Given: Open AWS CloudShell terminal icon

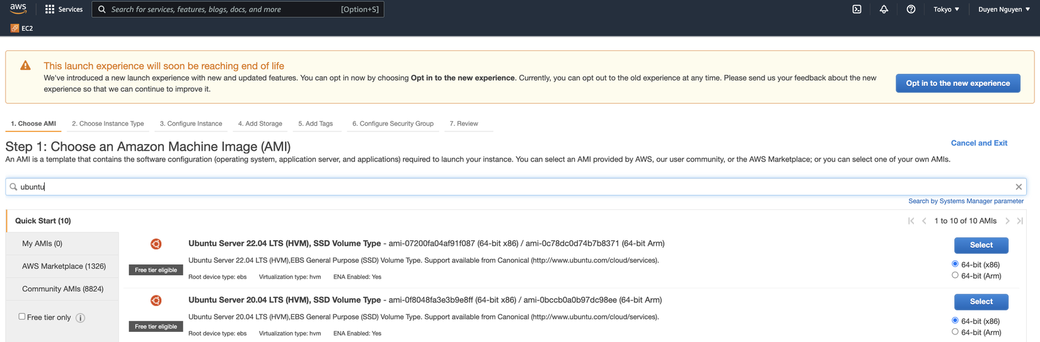Looking at the screenshot, I should 857,9.
